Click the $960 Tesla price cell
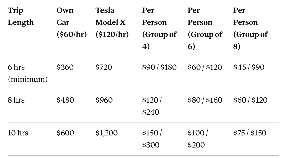 [104, 100]
